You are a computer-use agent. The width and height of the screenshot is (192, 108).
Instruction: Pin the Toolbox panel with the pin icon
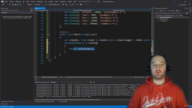pos(31,8)
